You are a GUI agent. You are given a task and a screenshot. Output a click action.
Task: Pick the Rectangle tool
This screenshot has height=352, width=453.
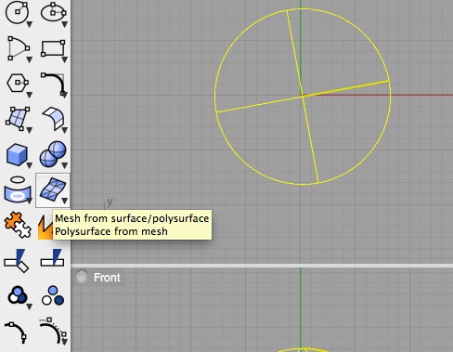(x=53, y=48)
